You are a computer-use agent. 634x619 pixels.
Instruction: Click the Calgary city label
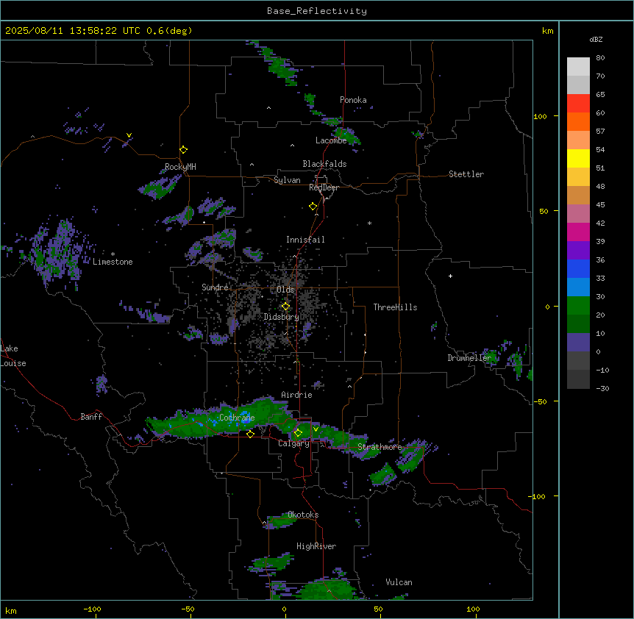click(294, 443)
